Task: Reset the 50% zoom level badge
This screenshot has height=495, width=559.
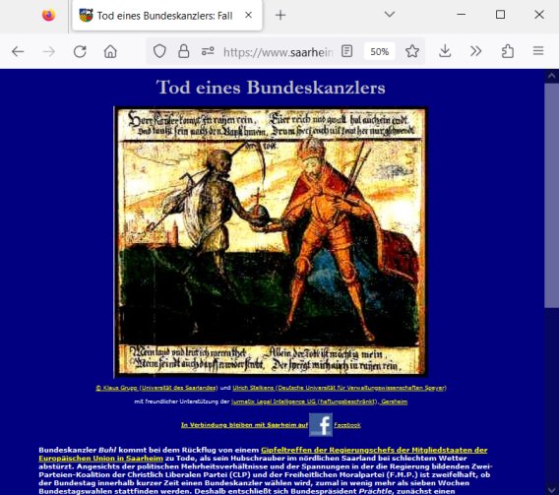Action: coord(379,52)
